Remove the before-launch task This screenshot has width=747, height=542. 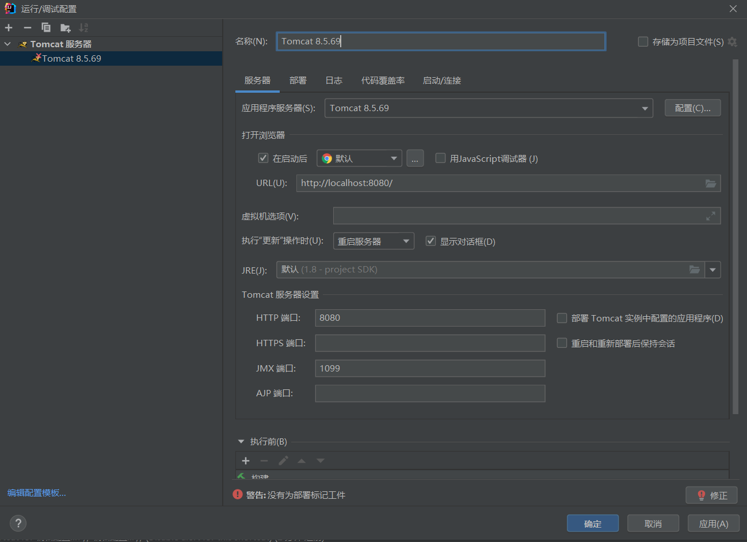point(264,461)
